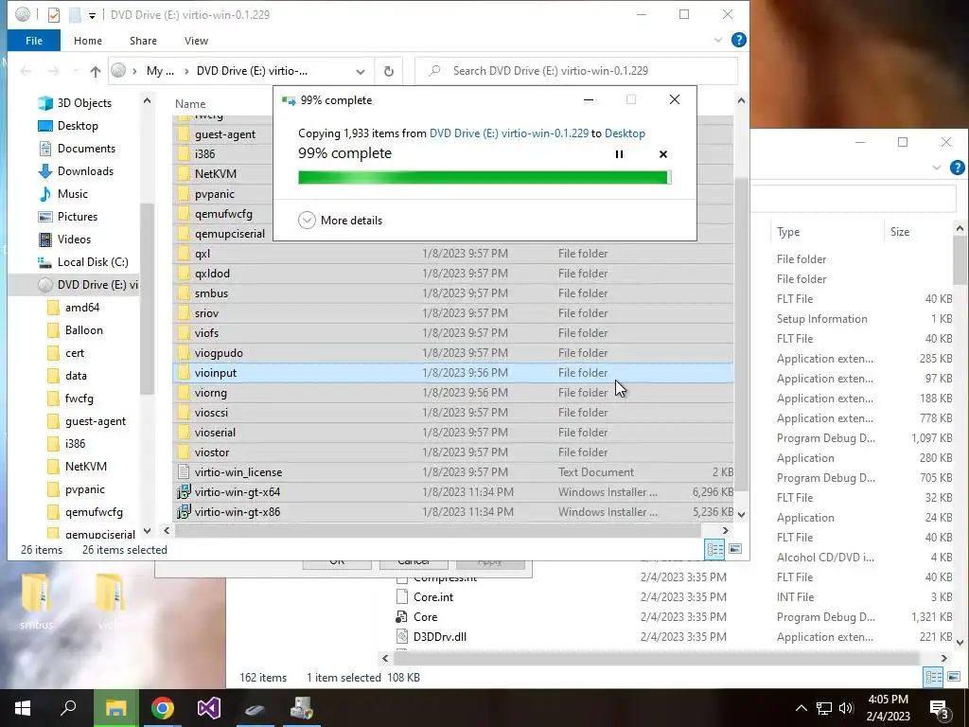Expand the ribbon with the chevron
This screenshot has height=727, width=969.
tap(718, 40)
